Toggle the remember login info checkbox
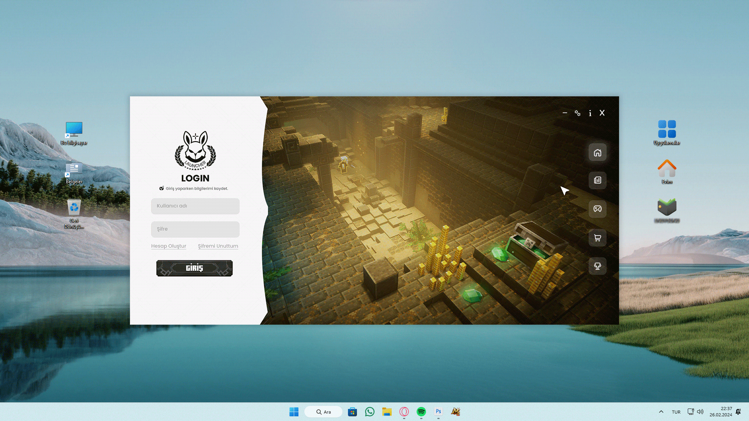The image size is (749, 421). [x=162, y=188]
